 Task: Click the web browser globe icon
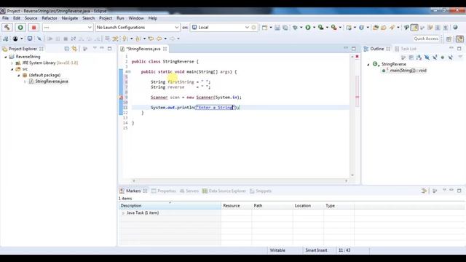[455, 28]
